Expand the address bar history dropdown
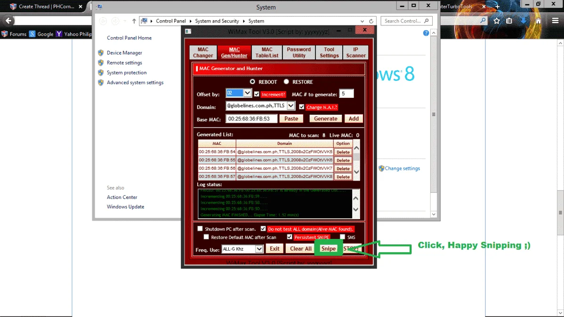Viewport: 564px width, 317px height. coord(362,21)
